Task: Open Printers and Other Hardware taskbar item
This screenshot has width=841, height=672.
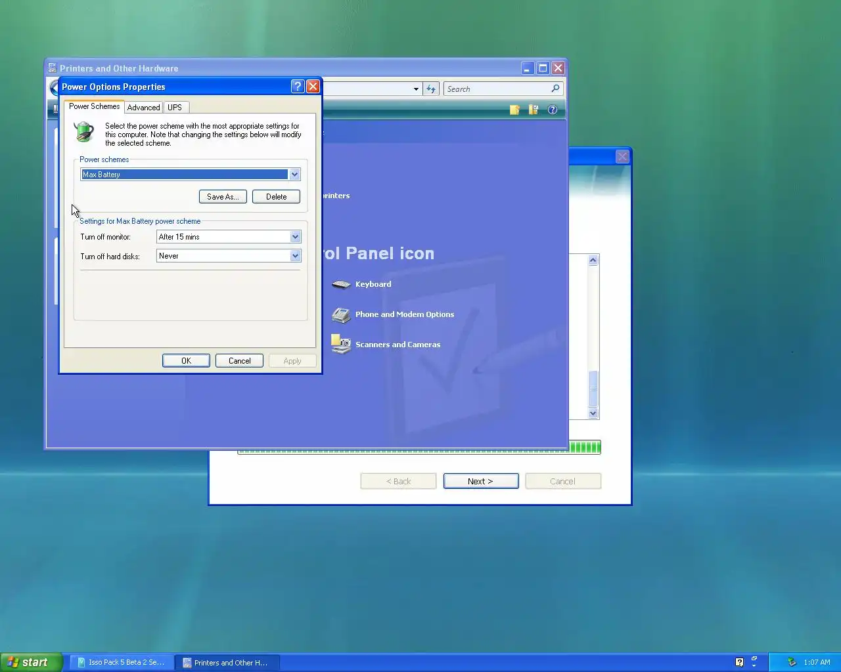Action: pos(227,662)
